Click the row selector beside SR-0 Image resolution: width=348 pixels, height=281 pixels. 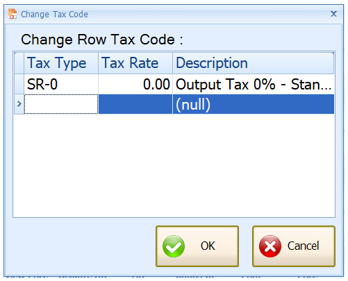point(19,84)
